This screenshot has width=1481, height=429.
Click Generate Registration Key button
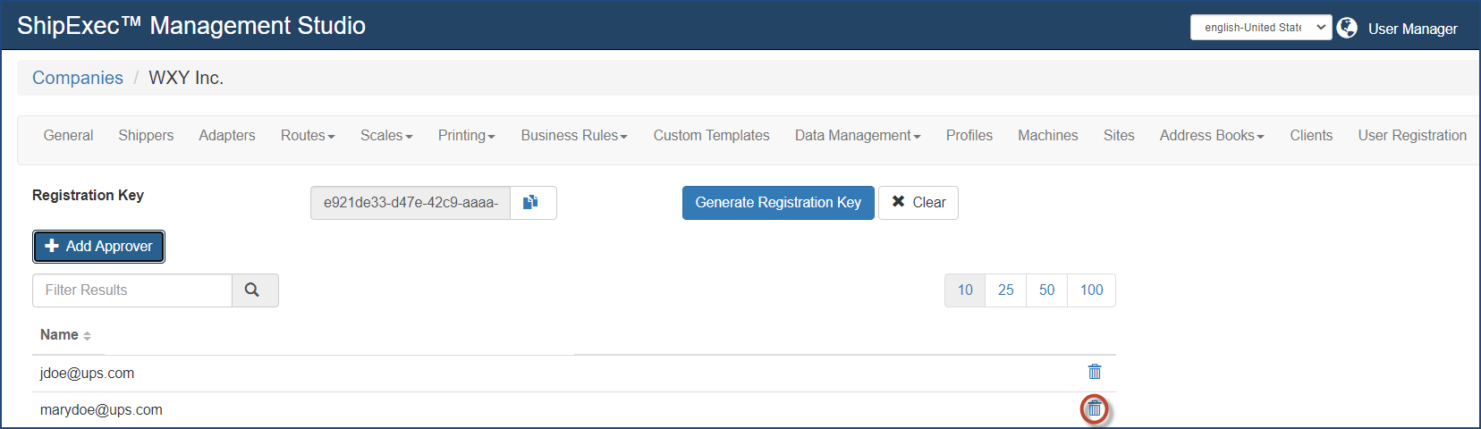pos(778,203)
